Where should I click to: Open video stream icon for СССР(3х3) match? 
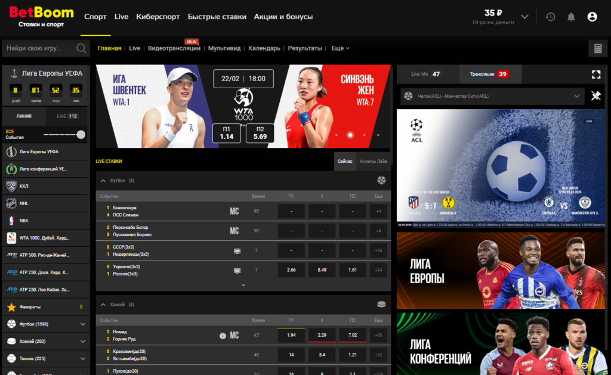coord(237,251)
